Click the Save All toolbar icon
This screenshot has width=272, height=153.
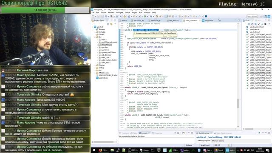[101, 16]
